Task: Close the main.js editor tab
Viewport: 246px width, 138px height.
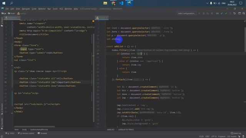Action: pyautogui.click(x=107, y=18)
